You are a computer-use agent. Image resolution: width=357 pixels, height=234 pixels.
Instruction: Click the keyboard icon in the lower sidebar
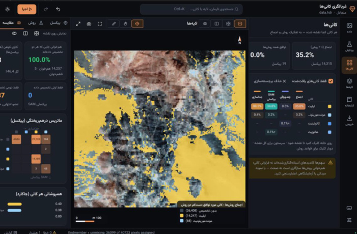point(349,208)
